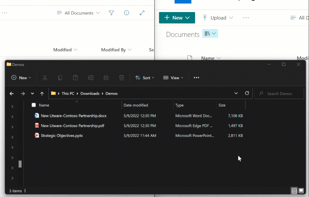The image size is (309, 197).
Task: Open the Name column dropdown in right SharePoint window
Action: coord(211,58)
